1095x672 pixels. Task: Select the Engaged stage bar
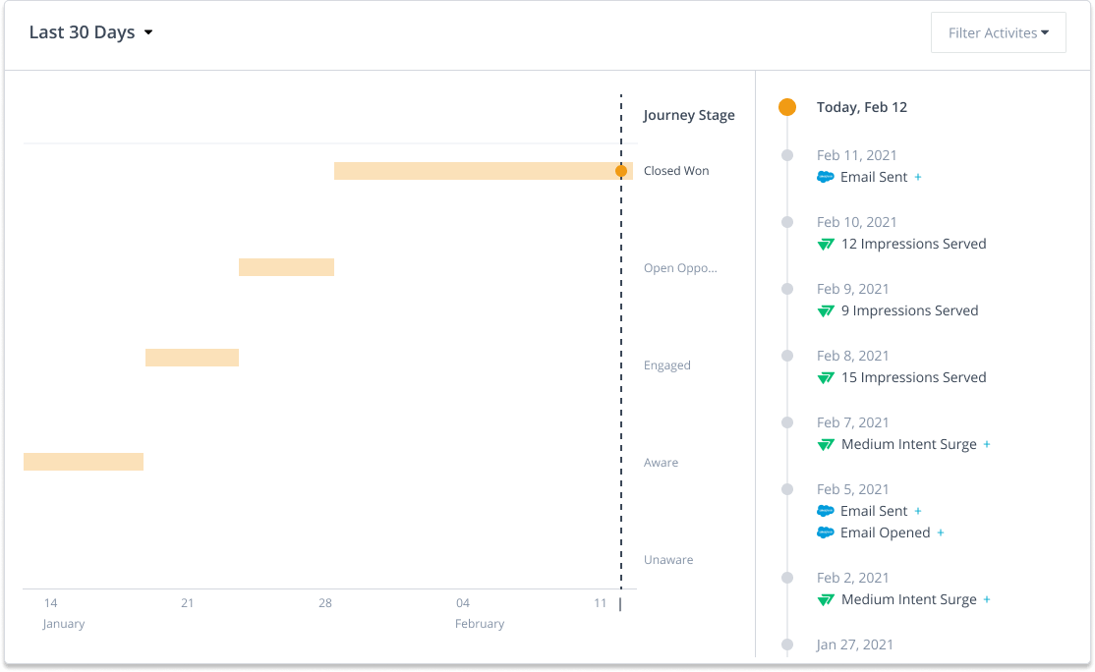192,358
